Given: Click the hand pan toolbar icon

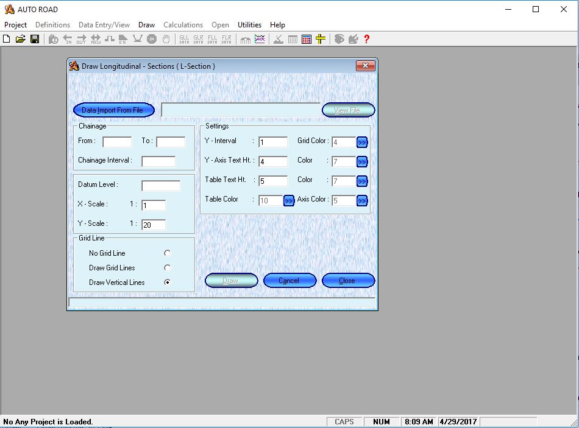Looking at the screenshot, I should [166, 39].
